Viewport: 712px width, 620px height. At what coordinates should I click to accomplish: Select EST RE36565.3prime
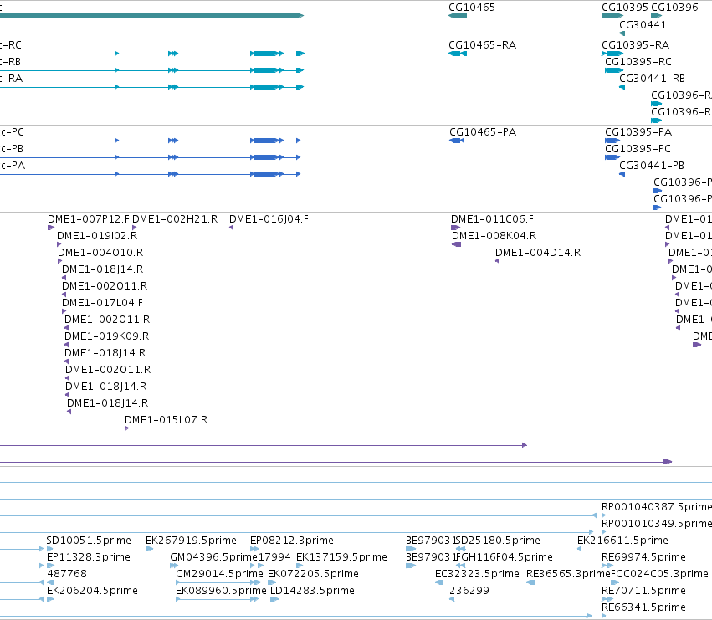click(x=568, y=574)
